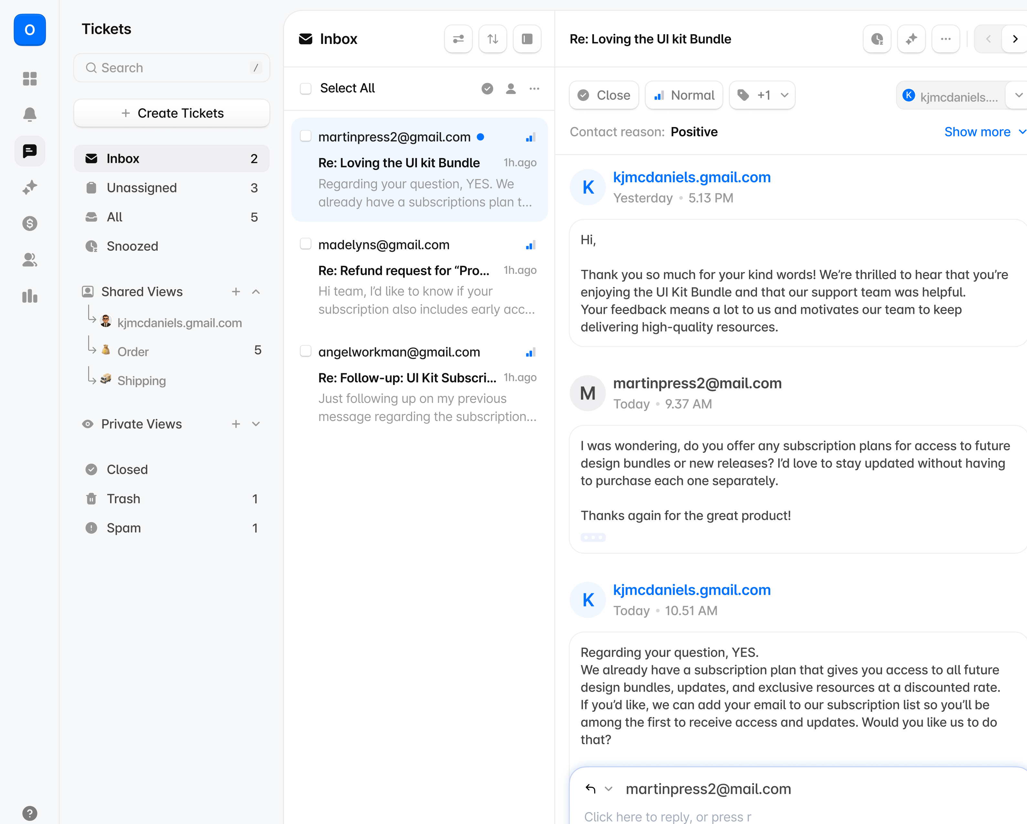The height and width of the screenshot is (824, 1027).
Task: Click the ticket Search field
Action: (171, 68)
